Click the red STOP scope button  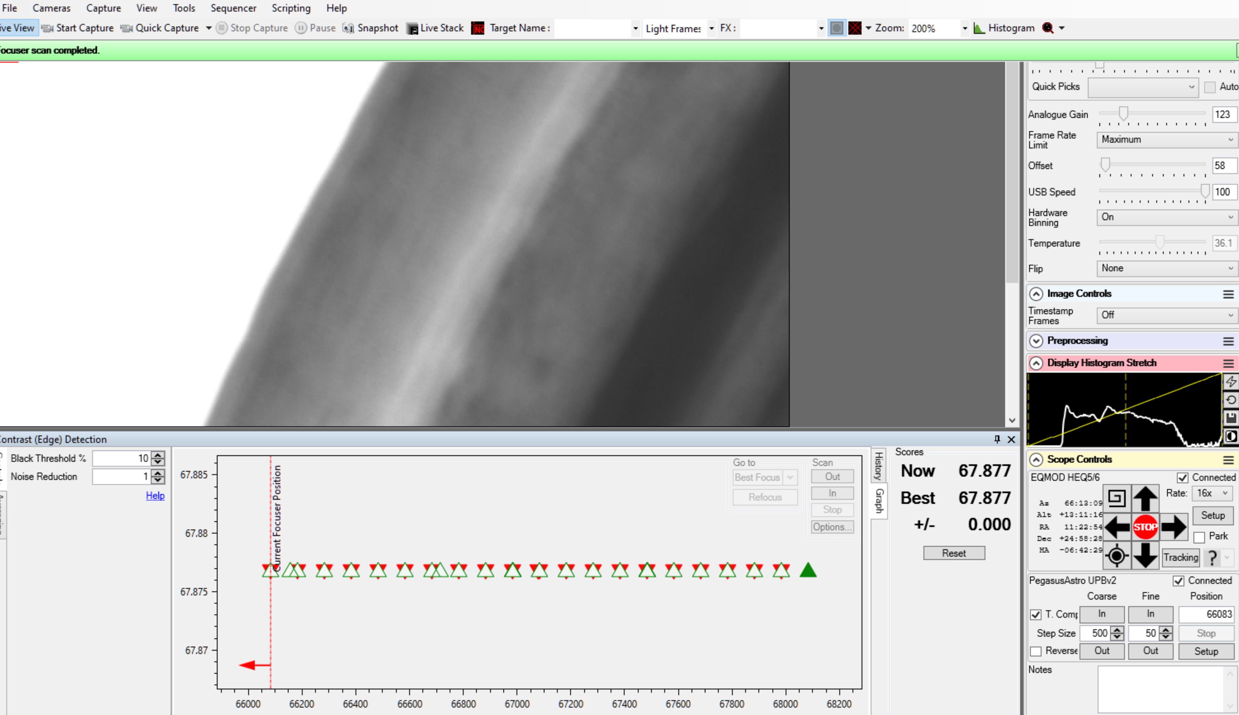pos(1145,527)
